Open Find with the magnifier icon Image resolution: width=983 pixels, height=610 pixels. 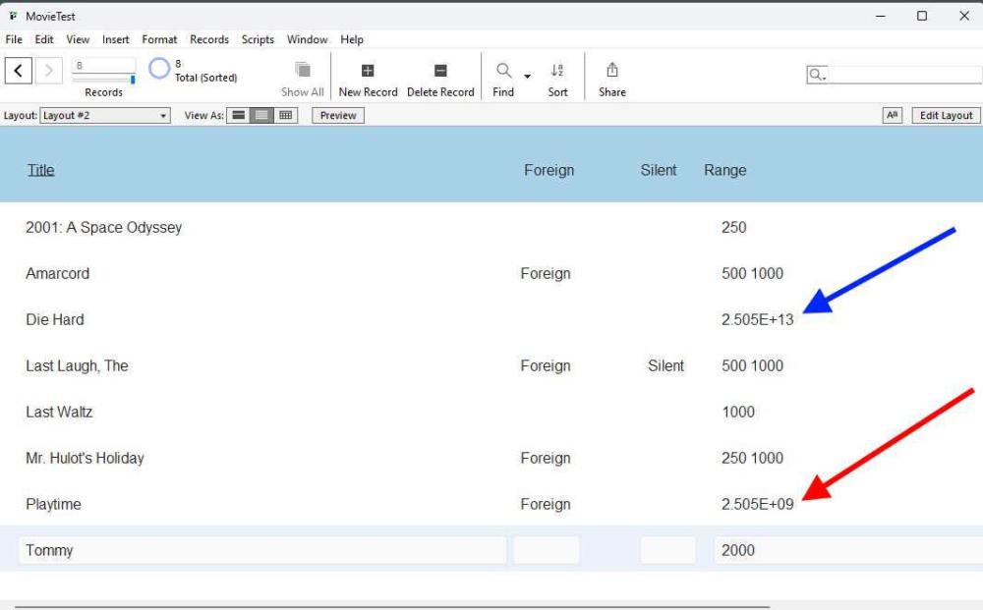tap(503, 71)
